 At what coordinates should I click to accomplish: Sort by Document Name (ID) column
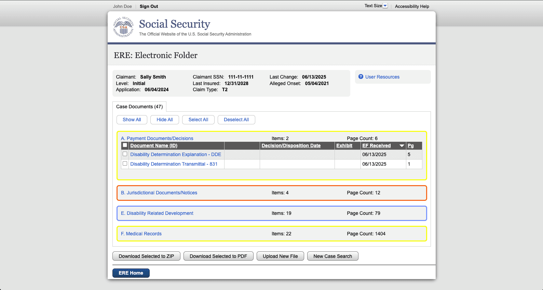[154, 146]
